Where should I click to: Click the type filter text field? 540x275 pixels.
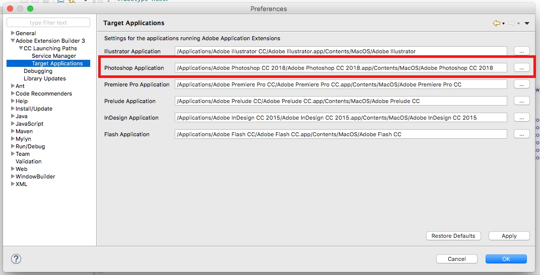pos(48,23)
